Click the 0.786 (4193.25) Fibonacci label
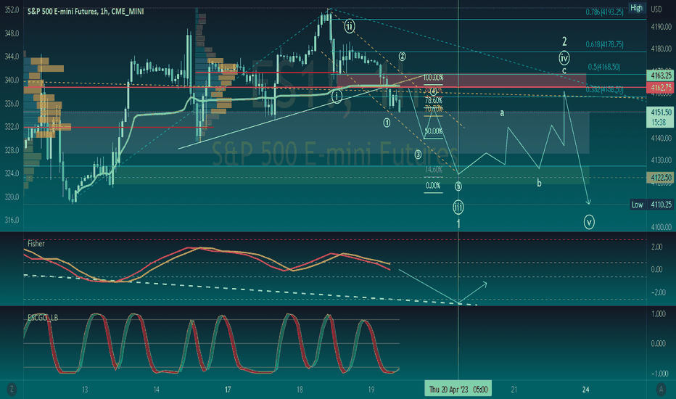 pyautogui.click(x=604, y=12)
